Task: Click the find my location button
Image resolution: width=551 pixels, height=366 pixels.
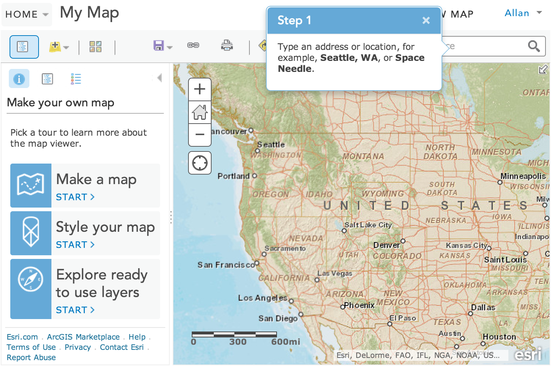Action: click(x=200, y=163)
